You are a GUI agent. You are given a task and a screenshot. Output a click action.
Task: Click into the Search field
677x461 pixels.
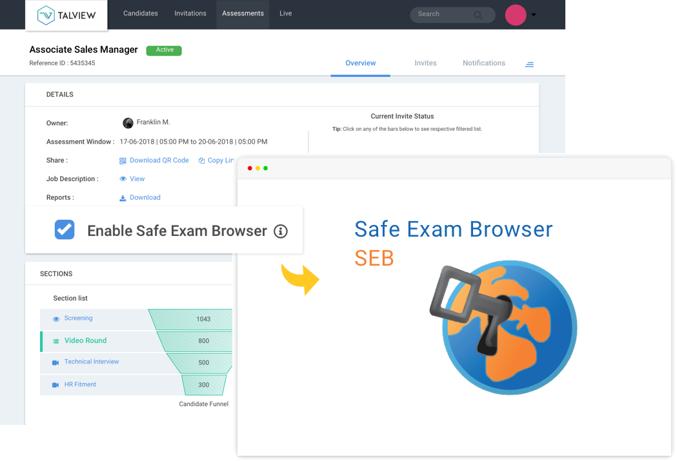pos(452,15)
